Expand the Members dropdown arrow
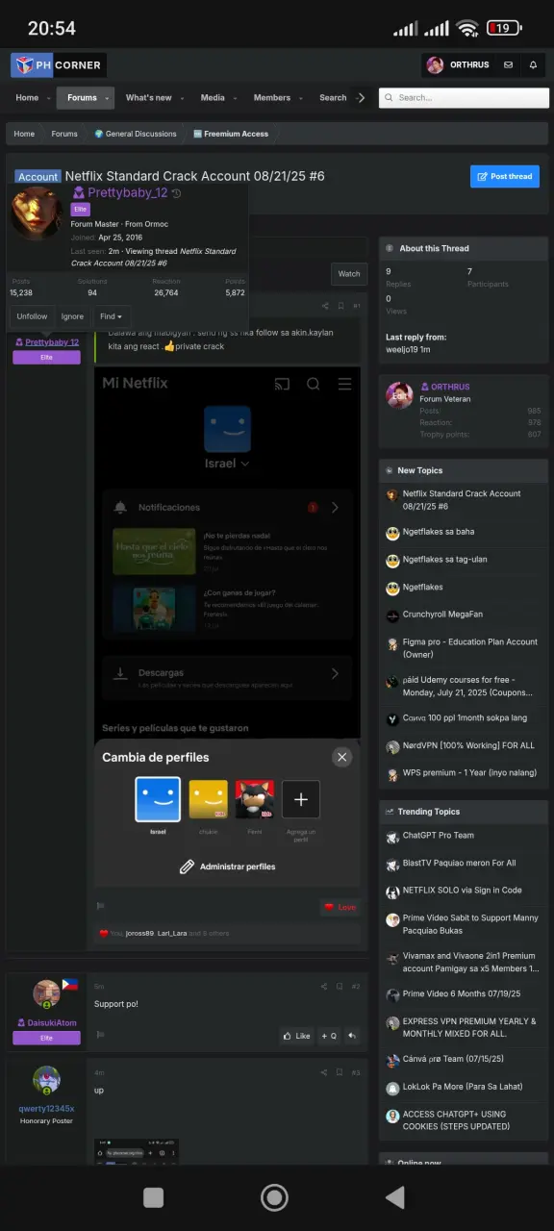Image resolution: width=554 pixels, height=1231 pixels. (301, 98)
